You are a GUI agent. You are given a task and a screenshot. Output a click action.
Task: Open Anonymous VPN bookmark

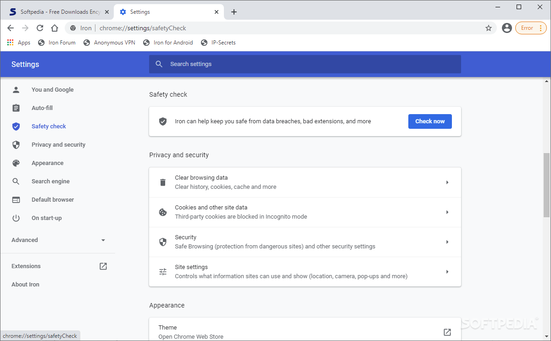coord(109,43)
